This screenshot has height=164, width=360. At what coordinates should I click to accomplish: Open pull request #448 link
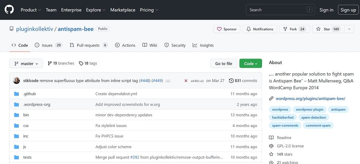point(145,81)
